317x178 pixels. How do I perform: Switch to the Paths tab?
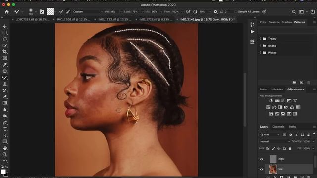(x=292, y=127)
